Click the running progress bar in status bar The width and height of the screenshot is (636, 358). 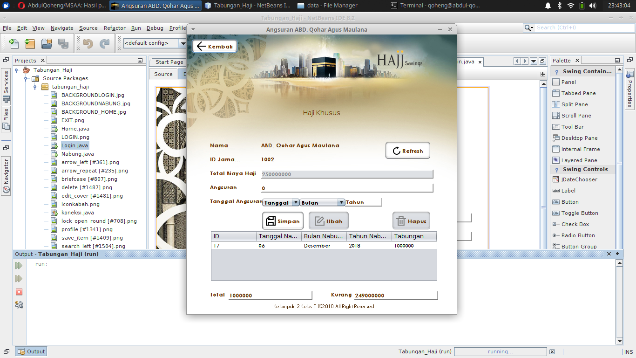[x=501, y=352]
